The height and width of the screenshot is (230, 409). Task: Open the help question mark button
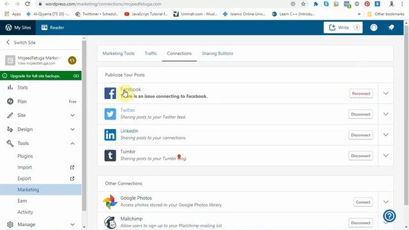(x=389, y=216)
